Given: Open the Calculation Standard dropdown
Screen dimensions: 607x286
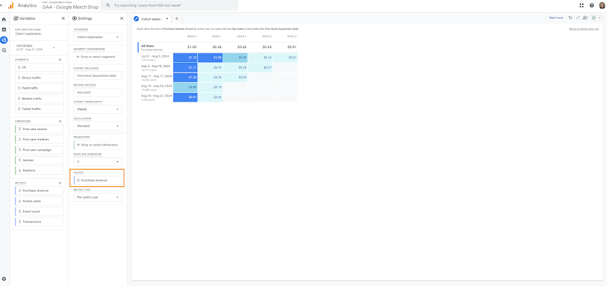Looking at the screenshot, I should [x=98, y=126].
